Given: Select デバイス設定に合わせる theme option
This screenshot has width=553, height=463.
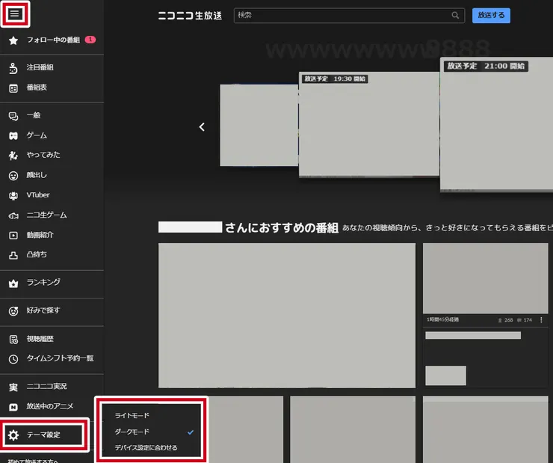Looking at the screenshot, I should (x=146, y=447).
